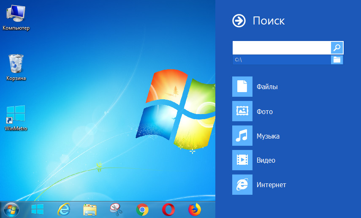
Task: Launch the Snipping Tool from taskbar
Action: click(x=116, y=209)
